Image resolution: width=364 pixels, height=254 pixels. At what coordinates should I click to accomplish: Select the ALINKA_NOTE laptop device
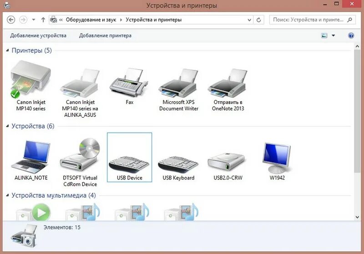[31, 157]
